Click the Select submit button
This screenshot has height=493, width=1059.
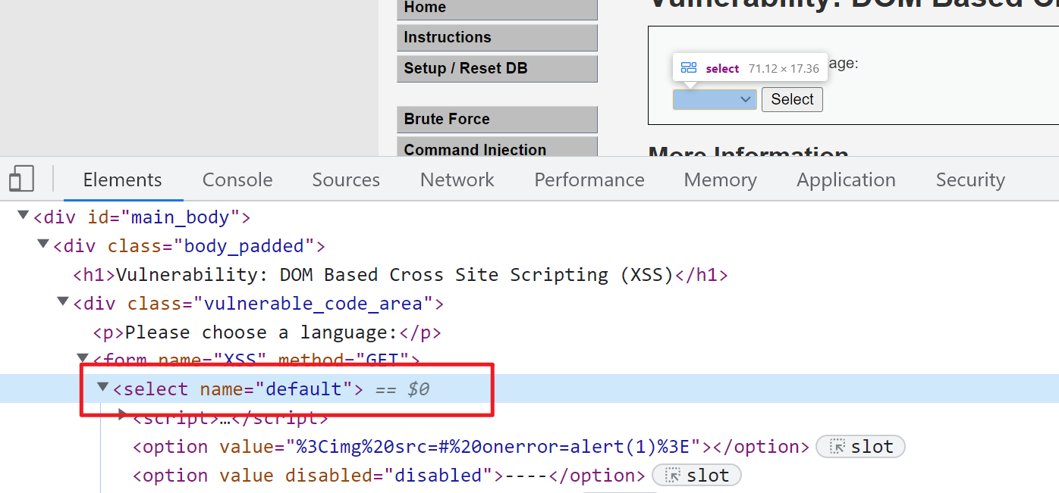coord(792,99)
